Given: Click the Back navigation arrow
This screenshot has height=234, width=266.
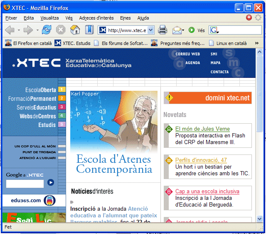Looking at the screenshot, I should click(x=10, y=30).
